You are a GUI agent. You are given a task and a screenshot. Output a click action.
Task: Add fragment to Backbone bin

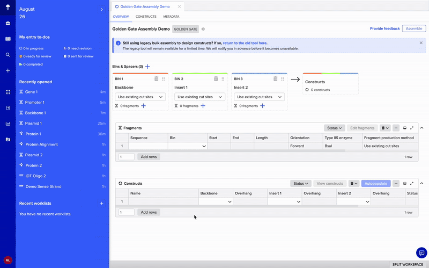(143, 106)
